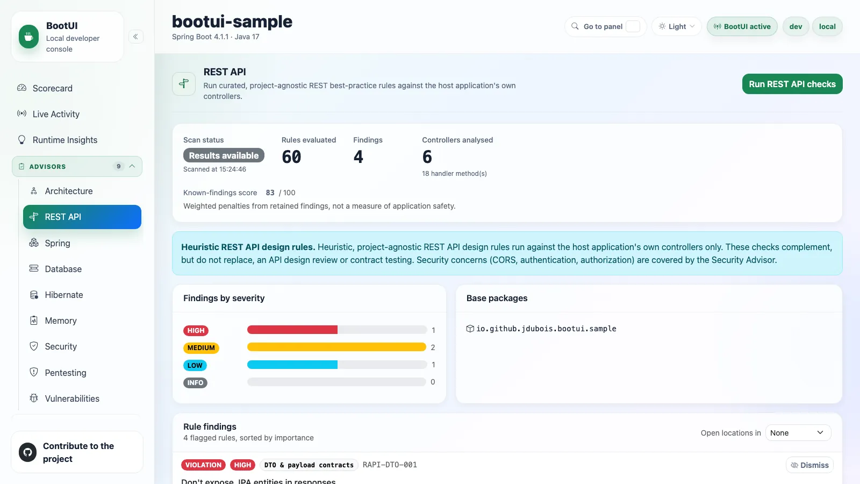The image size is (860, 484).
Task: Click the Runtime Insights lightbulb icon
Action: [x=22, y=139]
